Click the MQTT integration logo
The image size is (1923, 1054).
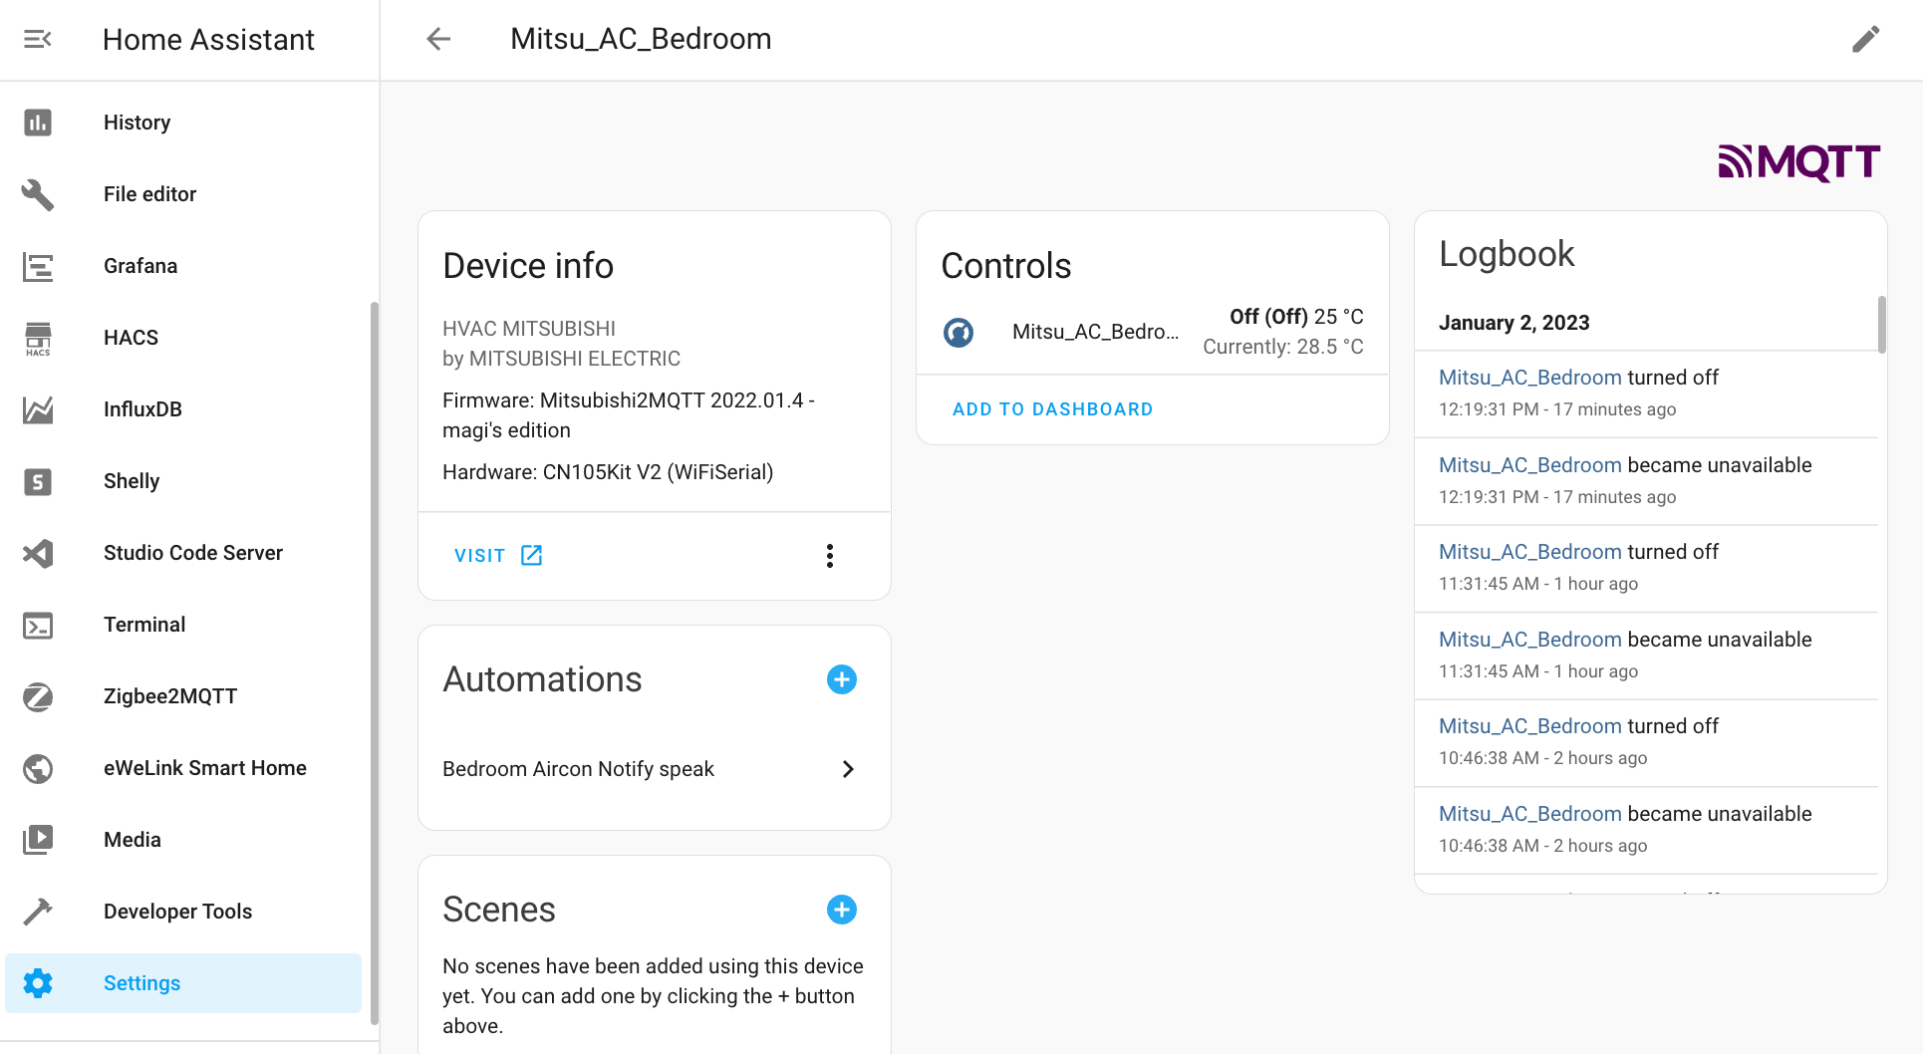click(x=1798, y=161)
